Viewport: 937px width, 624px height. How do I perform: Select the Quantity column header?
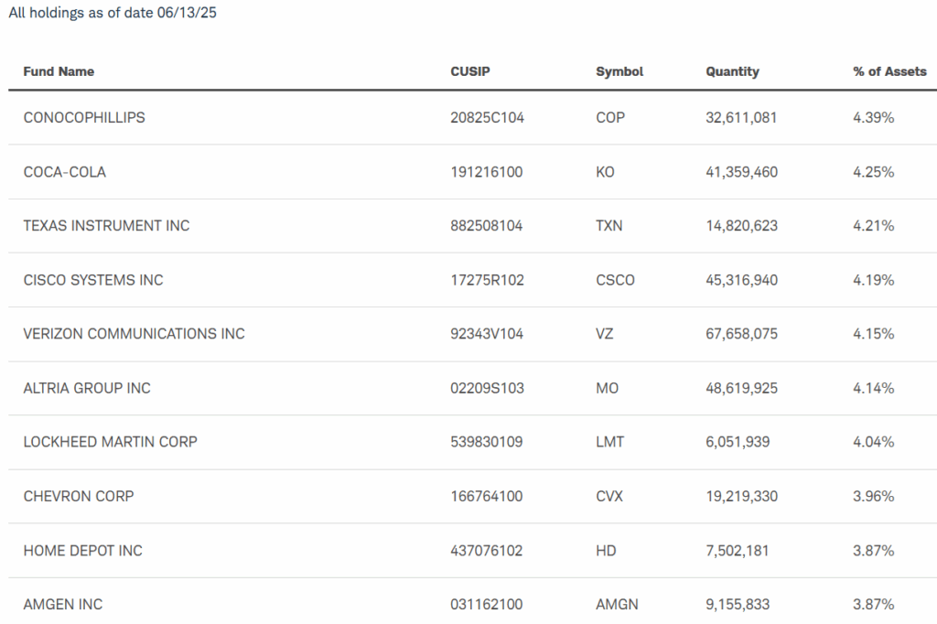point(733,71)
